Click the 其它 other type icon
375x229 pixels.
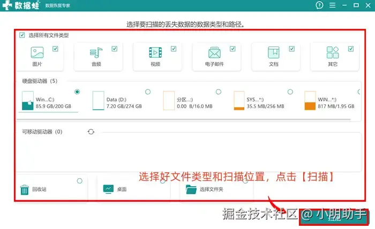tap(333, 52)
